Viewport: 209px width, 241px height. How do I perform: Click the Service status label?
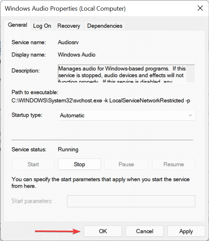29,149
